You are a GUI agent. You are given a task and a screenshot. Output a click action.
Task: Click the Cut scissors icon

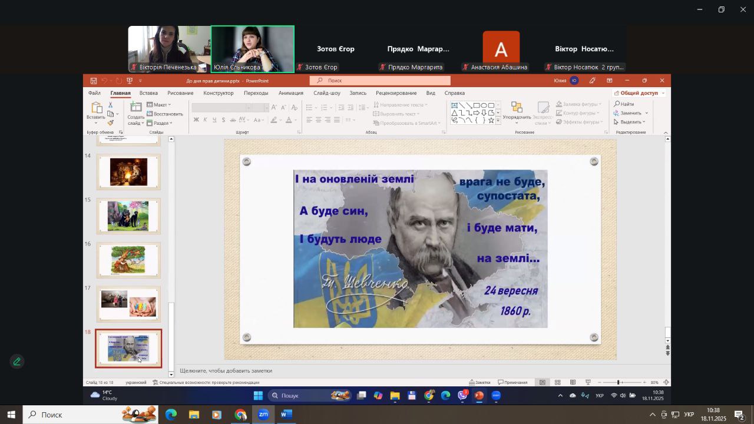click(x=110, y=105)
